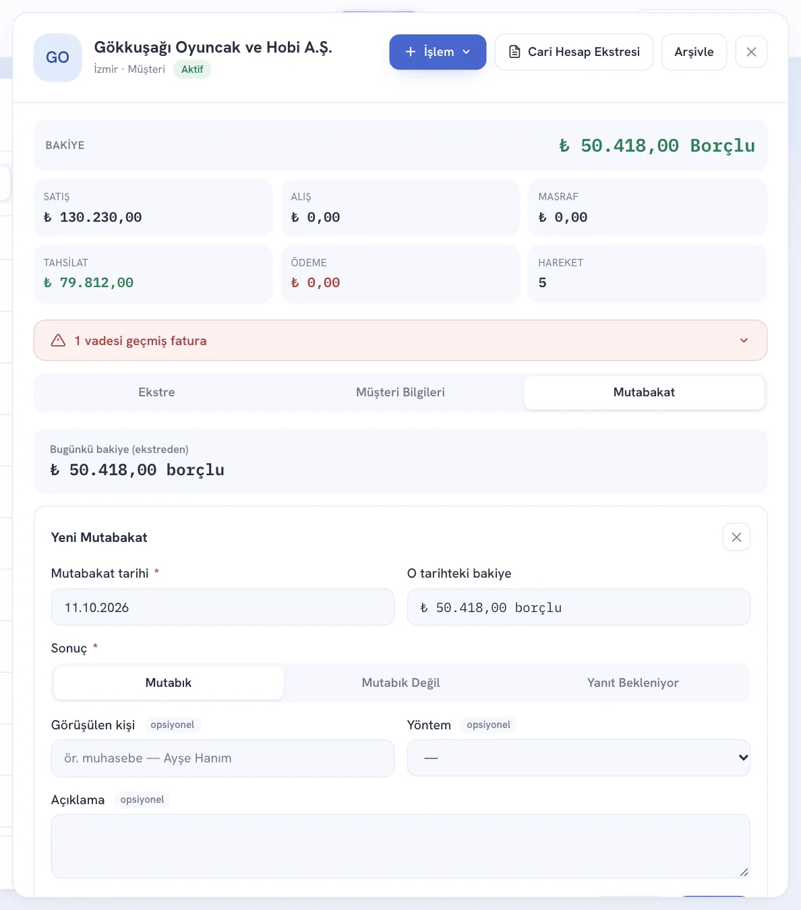Open the İşlem dropdown chevron

coord(466,52)
